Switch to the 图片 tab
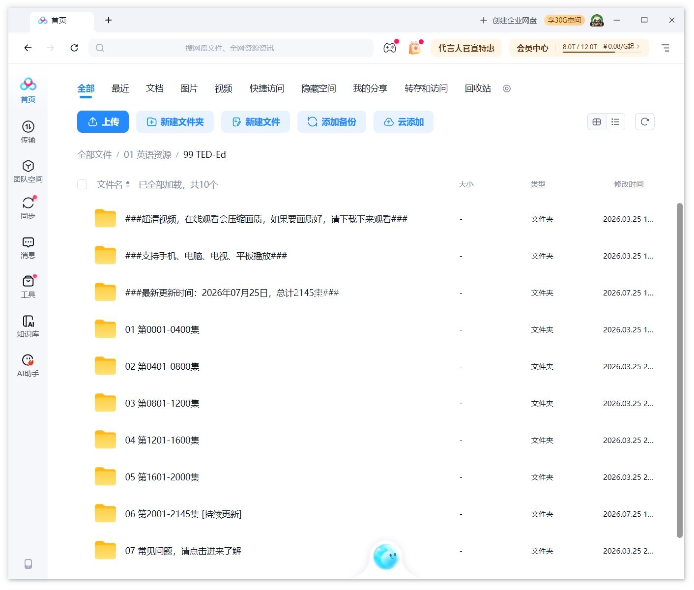Viewport: 694px width, 590px height. click(189, 88)
